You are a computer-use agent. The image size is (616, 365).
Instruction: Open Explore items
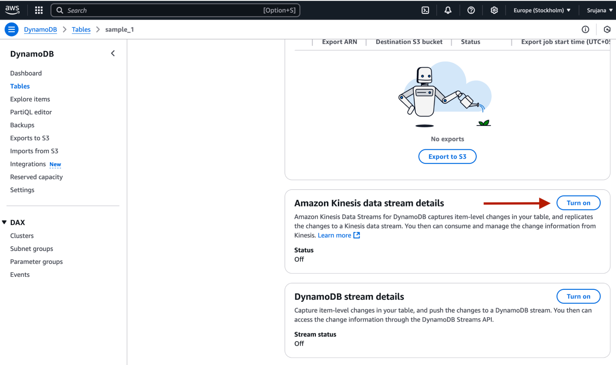(x=30, y=99)
